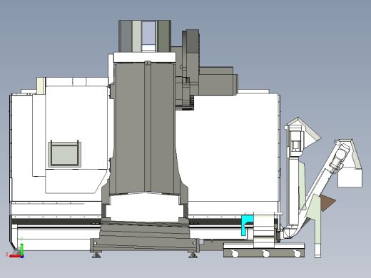The width and height of the screenshot is (371, 278).
Task: Select the viewing window on left door
Action: (x=64, y=155)
